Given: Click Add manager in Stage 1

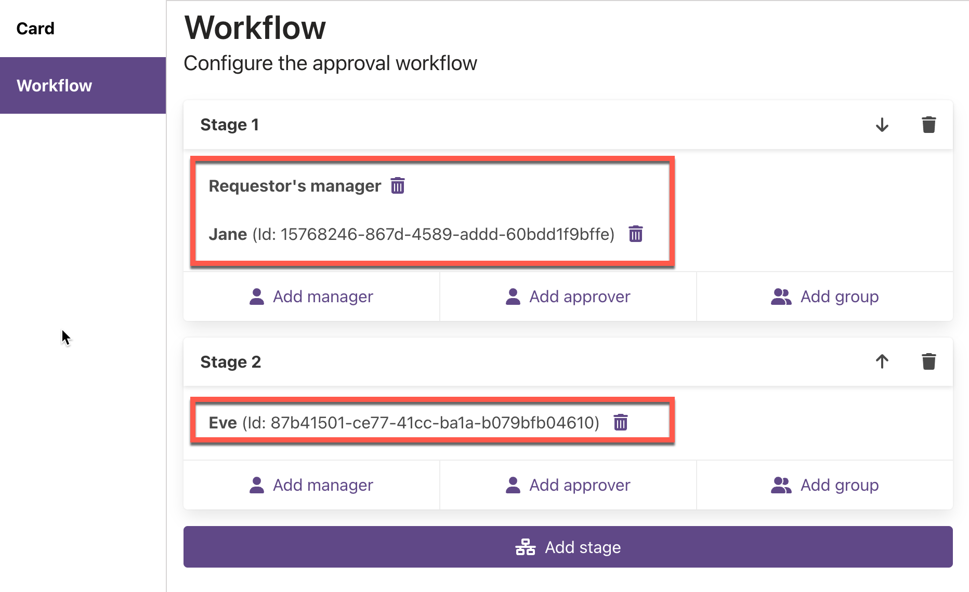Looking at the screenshot, I should pos(322,296).
